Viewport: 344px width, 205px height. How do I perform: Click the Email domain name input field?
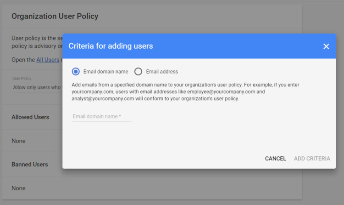(102, 116)
